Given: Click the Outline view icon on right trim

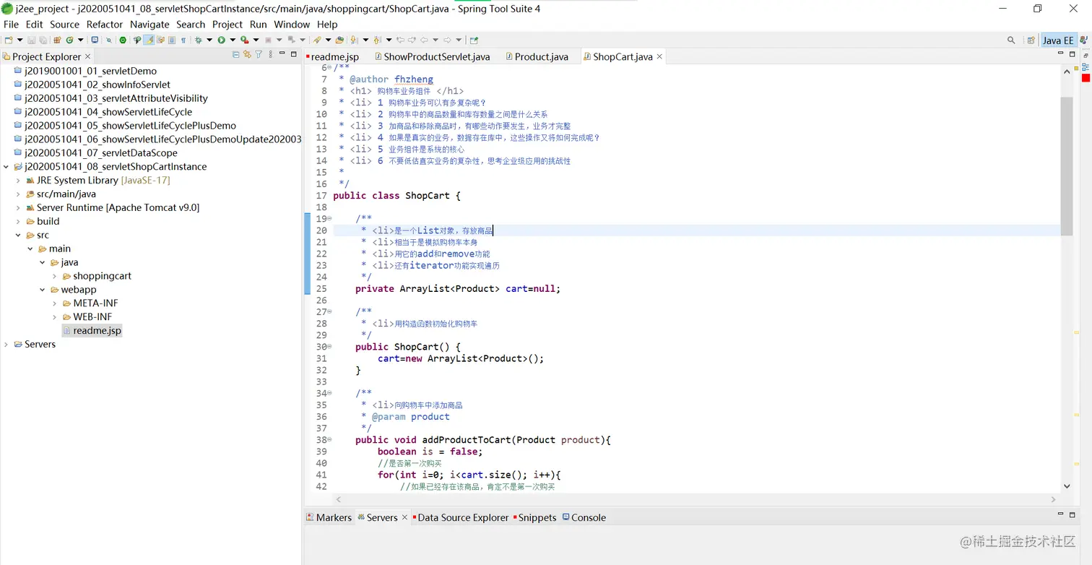Looking at the screenshot, I should pos(1085,66).
